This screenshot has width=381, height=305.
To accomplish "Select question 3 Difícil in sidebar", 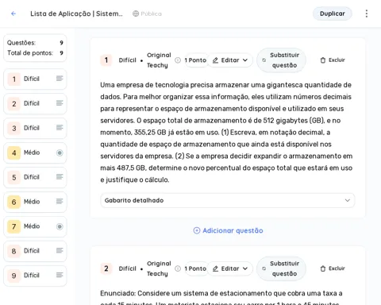I will click(x=35, y=128).
